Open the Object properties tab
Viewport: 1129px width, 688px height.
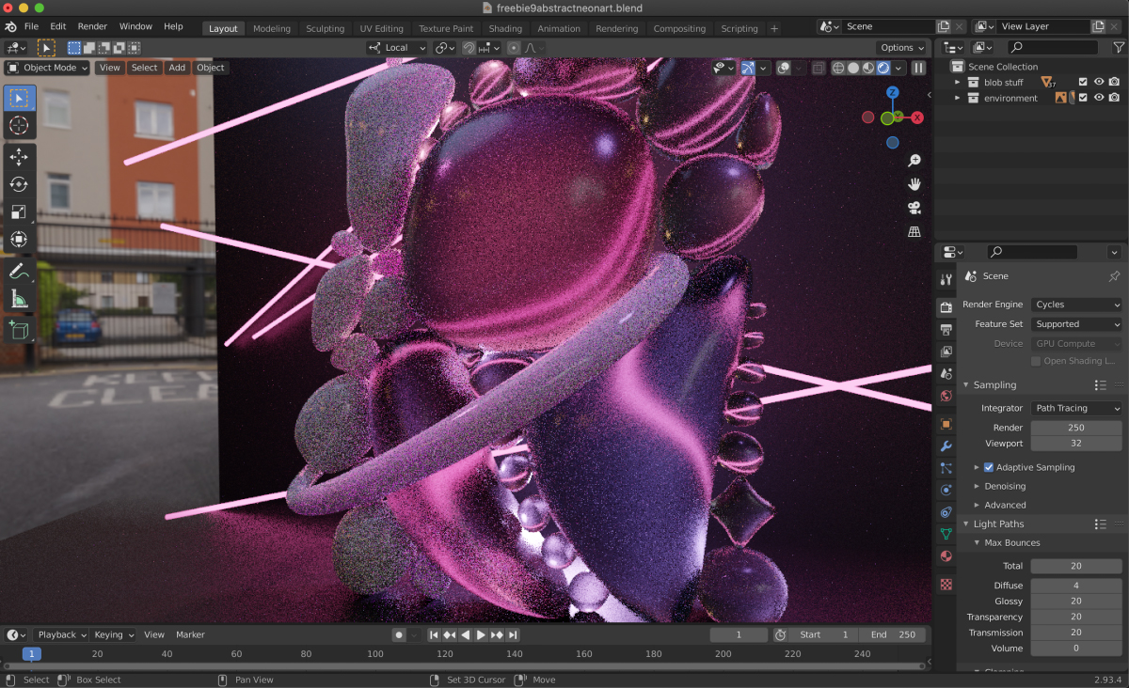click(x=946, y=424)
